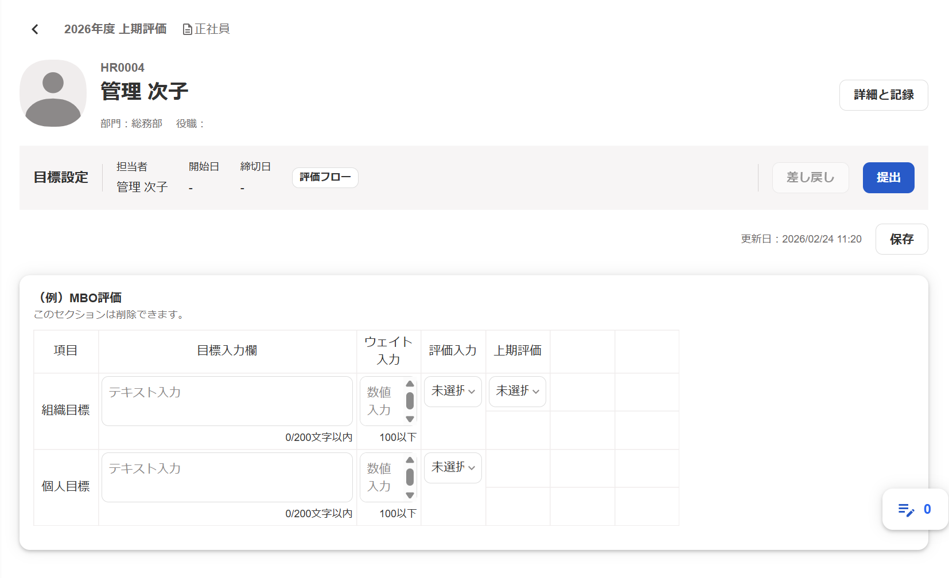Click the 項目 column header
The height and width of the screenshot is (578, 949).
pos(65,350)
